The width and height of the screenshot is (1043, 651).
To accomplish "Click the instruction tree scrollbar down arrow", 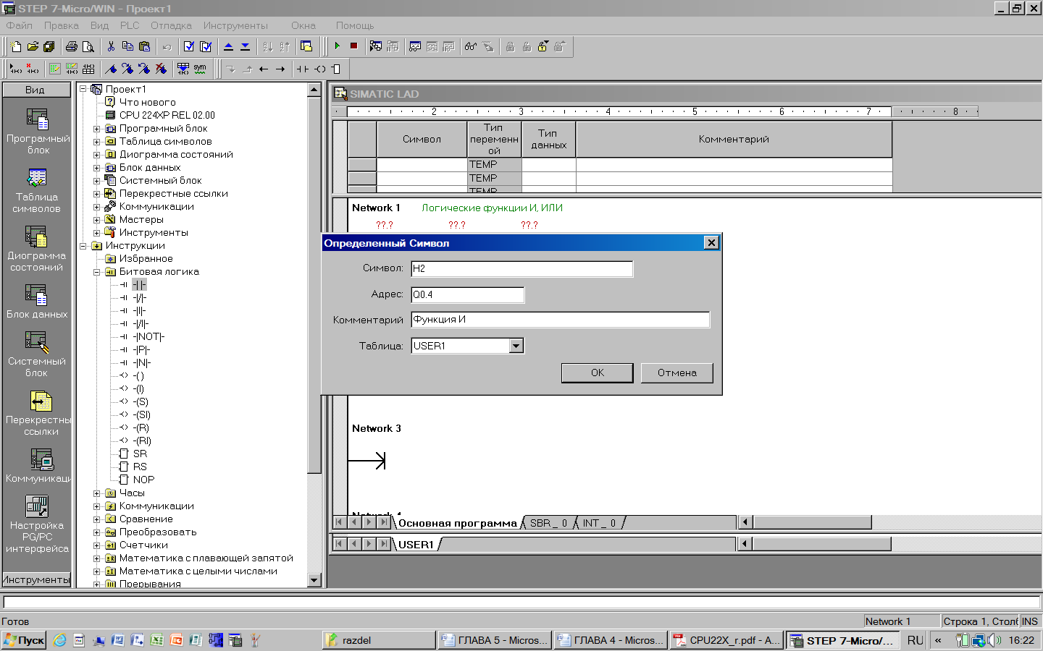I will pos(314,580).
